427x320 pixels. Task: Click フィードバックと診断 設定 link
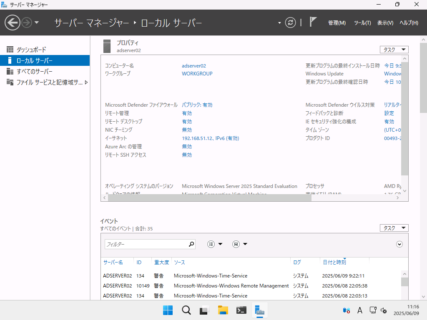point(389,113)
